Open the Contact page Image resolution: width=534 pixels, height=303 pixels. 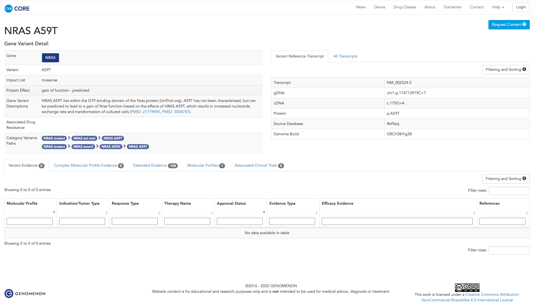pos(477,7)
